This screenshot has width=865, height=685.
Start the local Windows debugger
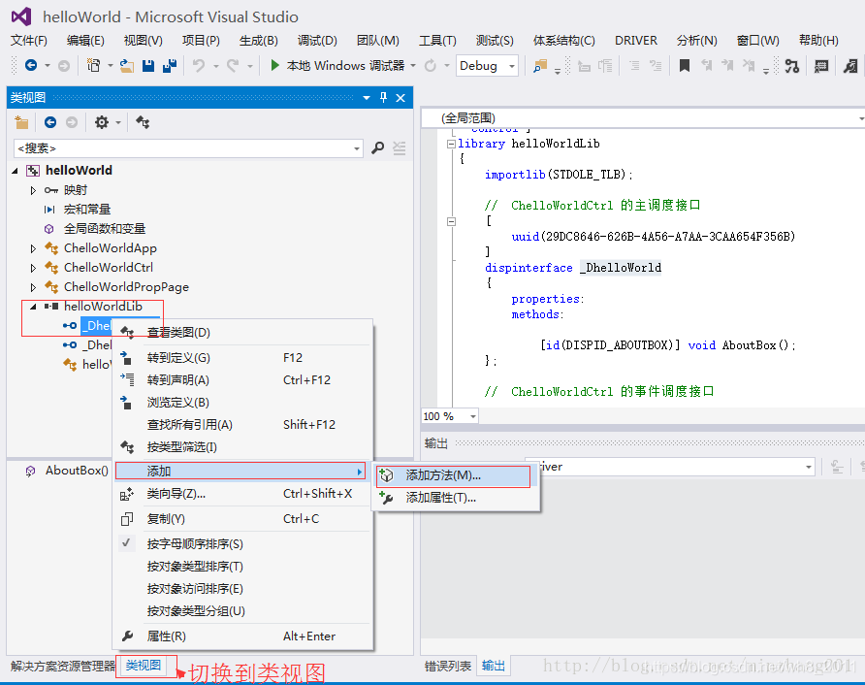[x=337, y=66]
